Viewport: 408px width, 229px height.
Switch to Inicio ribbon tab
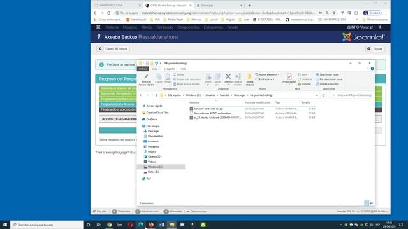[x=154, y=69]
